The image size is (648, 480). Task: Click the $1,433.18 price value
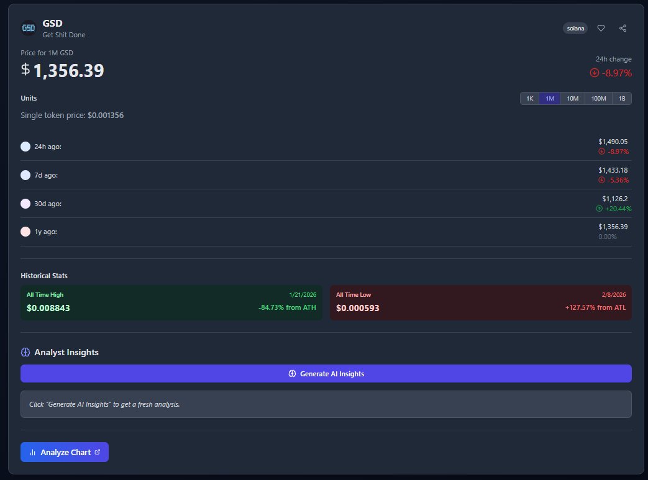613,170
